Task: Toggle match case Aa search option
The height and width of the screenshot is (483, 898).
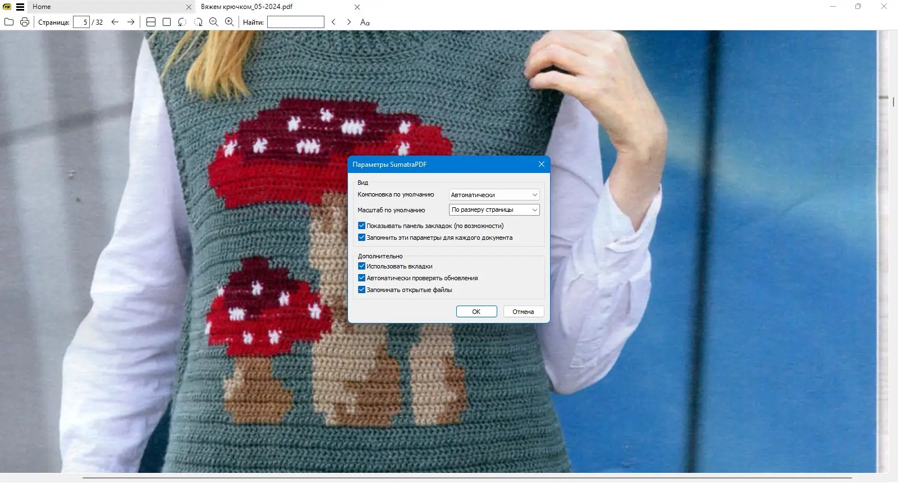Action: coord(365,22)
